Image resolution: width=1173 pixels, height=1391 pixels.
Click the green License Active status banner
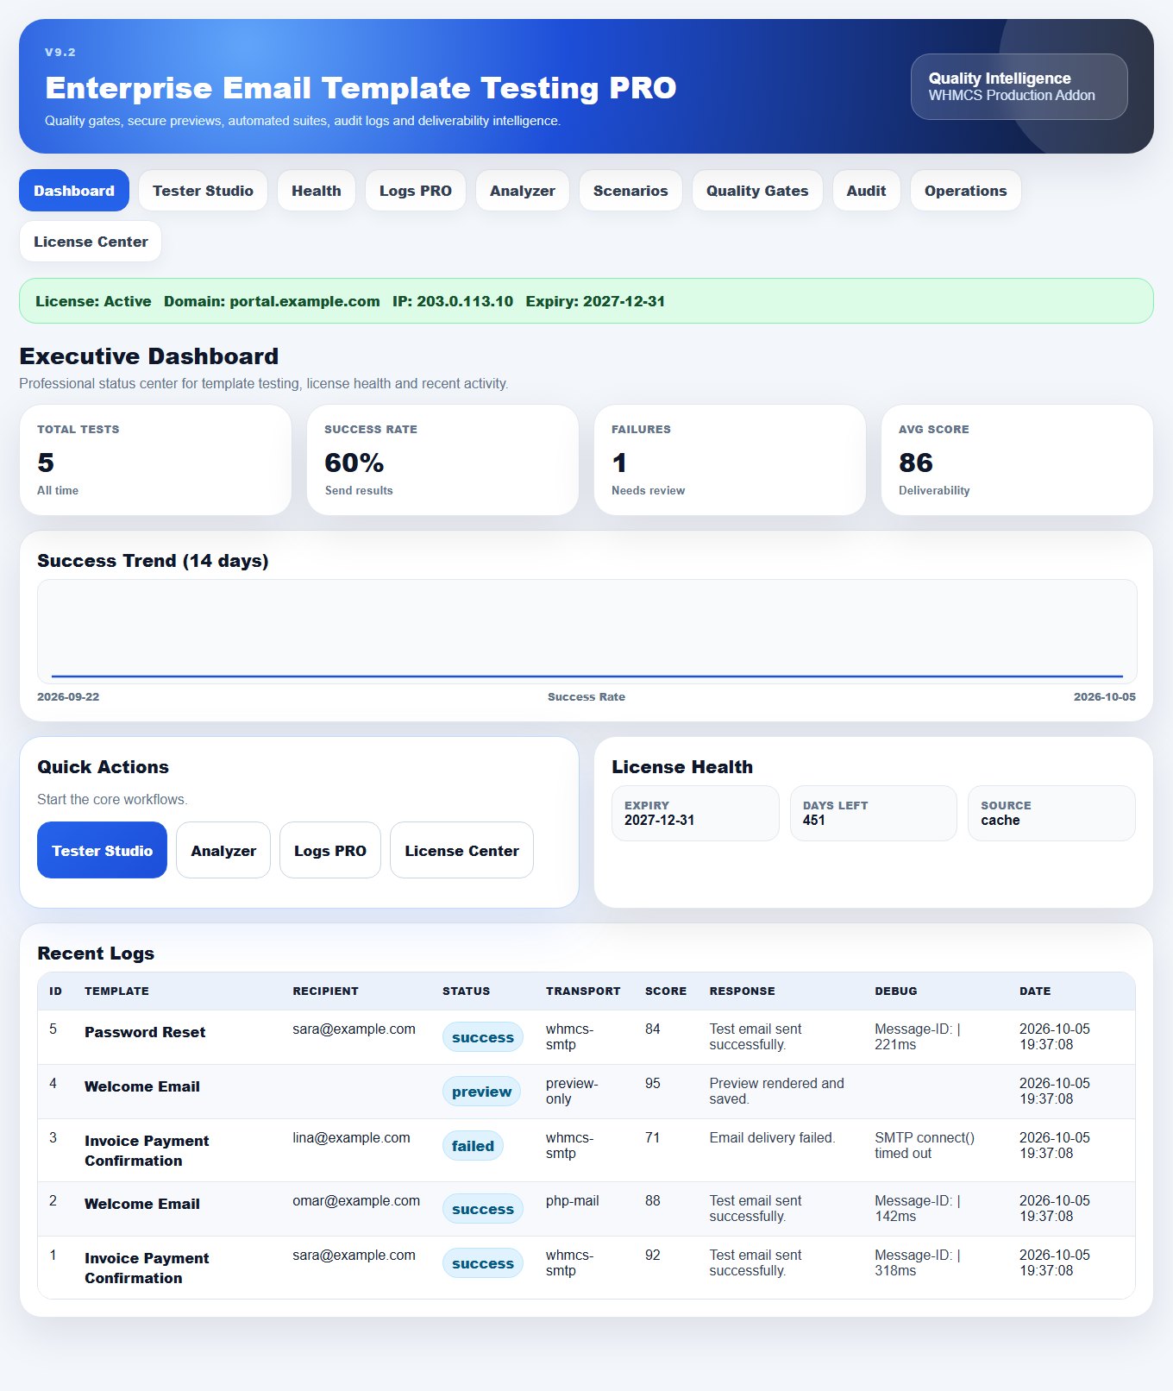(x=586, y=301)
